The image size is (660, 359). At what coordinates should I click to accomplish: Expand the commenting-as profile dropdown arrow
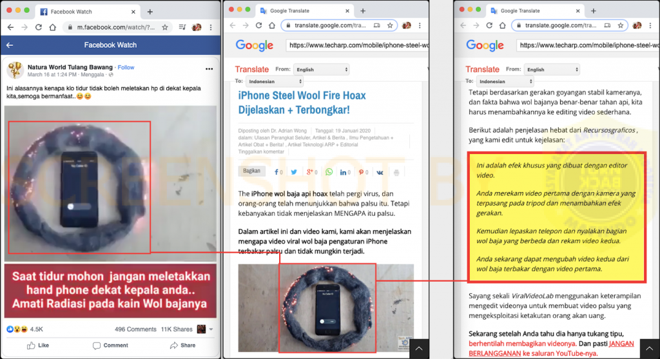point(211,329)
